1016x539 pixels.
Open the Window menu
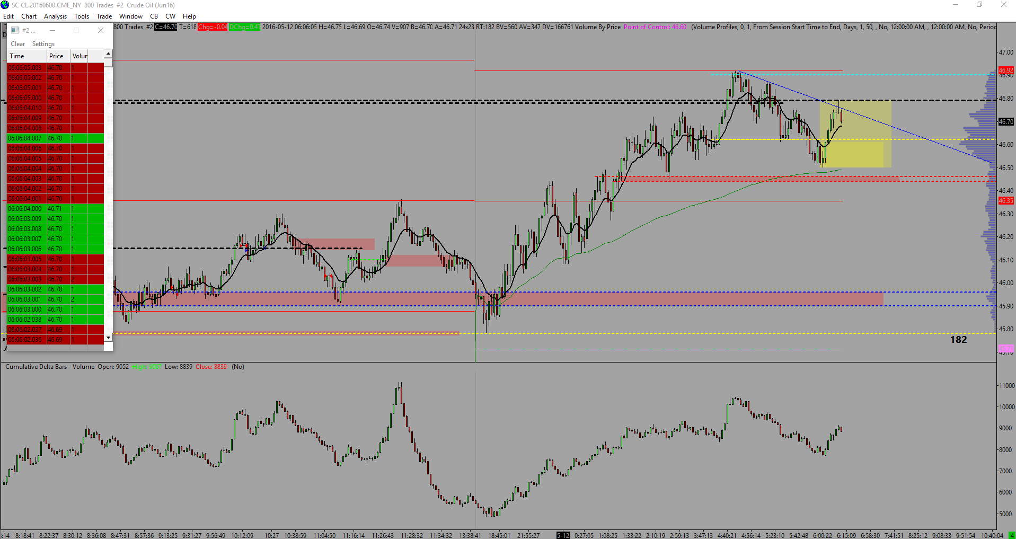pyautogui.click(x=131, y=16)
